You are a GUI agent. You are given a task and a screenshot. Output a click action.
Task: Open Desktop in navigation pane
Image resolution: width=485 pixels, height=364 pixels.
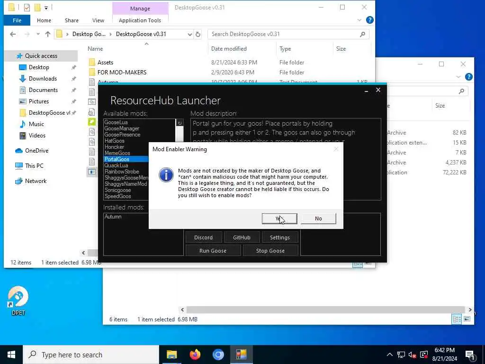tap(39, 67)
